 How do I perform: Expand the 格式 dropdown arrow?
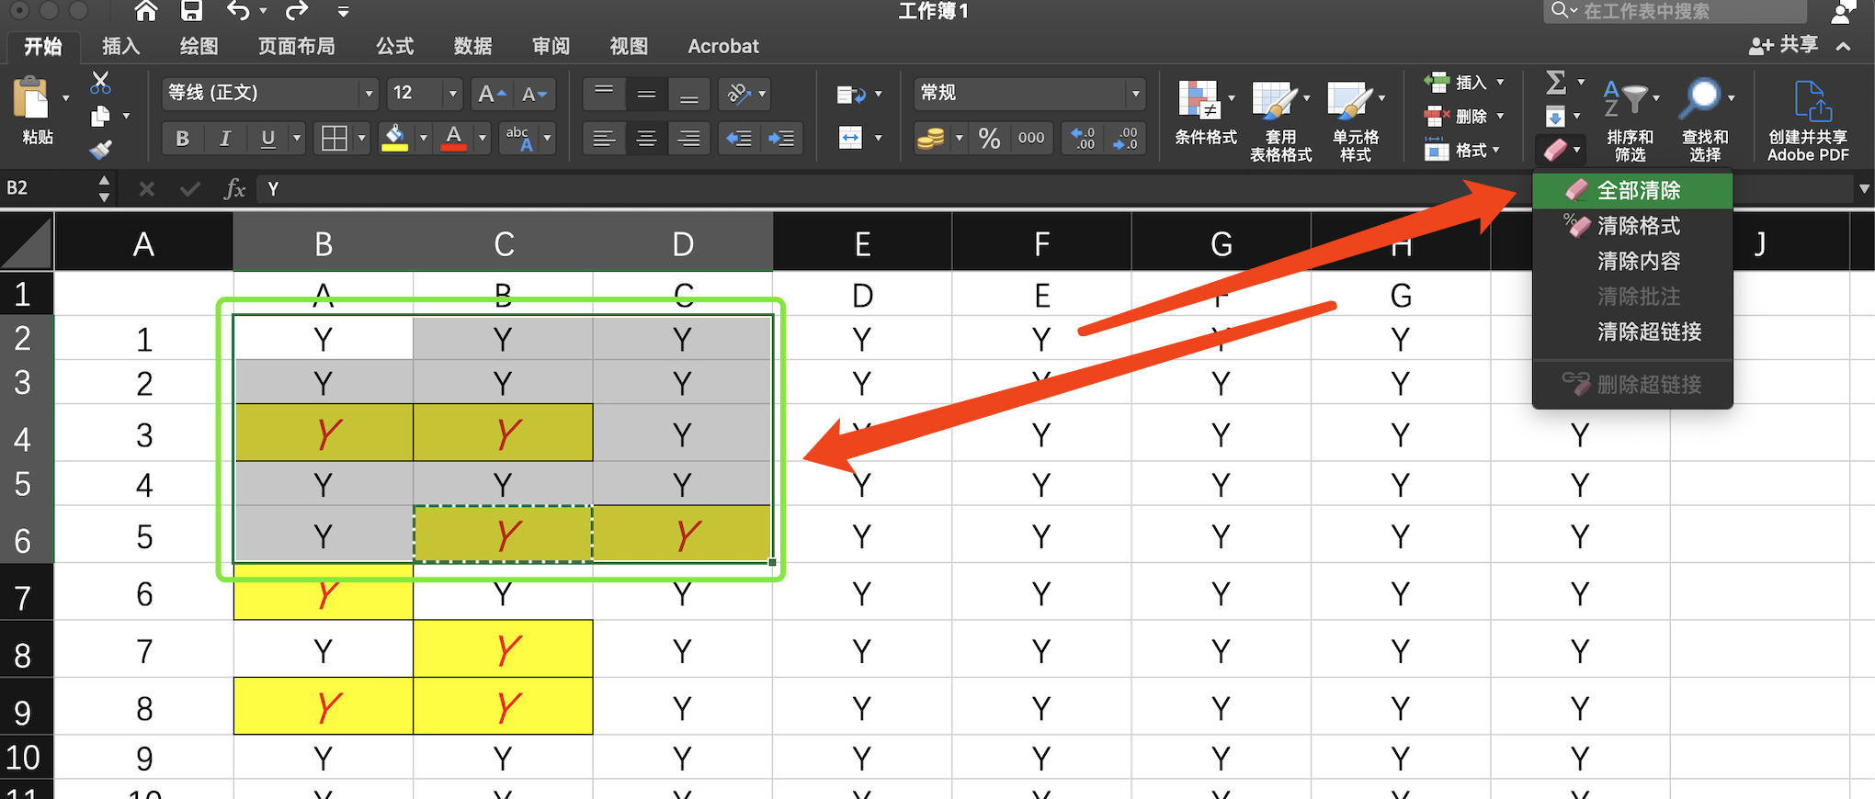[x=1496, y=150]
